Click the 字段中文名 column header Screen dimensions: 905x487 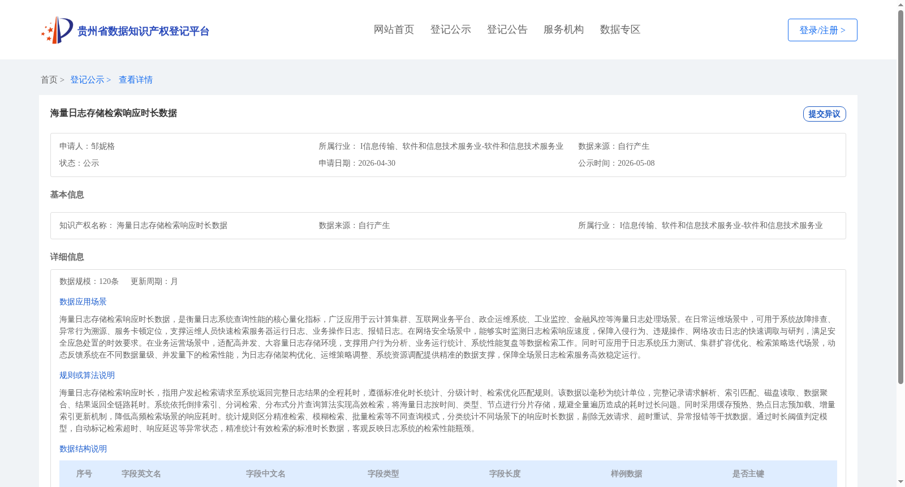click(266, 473)
